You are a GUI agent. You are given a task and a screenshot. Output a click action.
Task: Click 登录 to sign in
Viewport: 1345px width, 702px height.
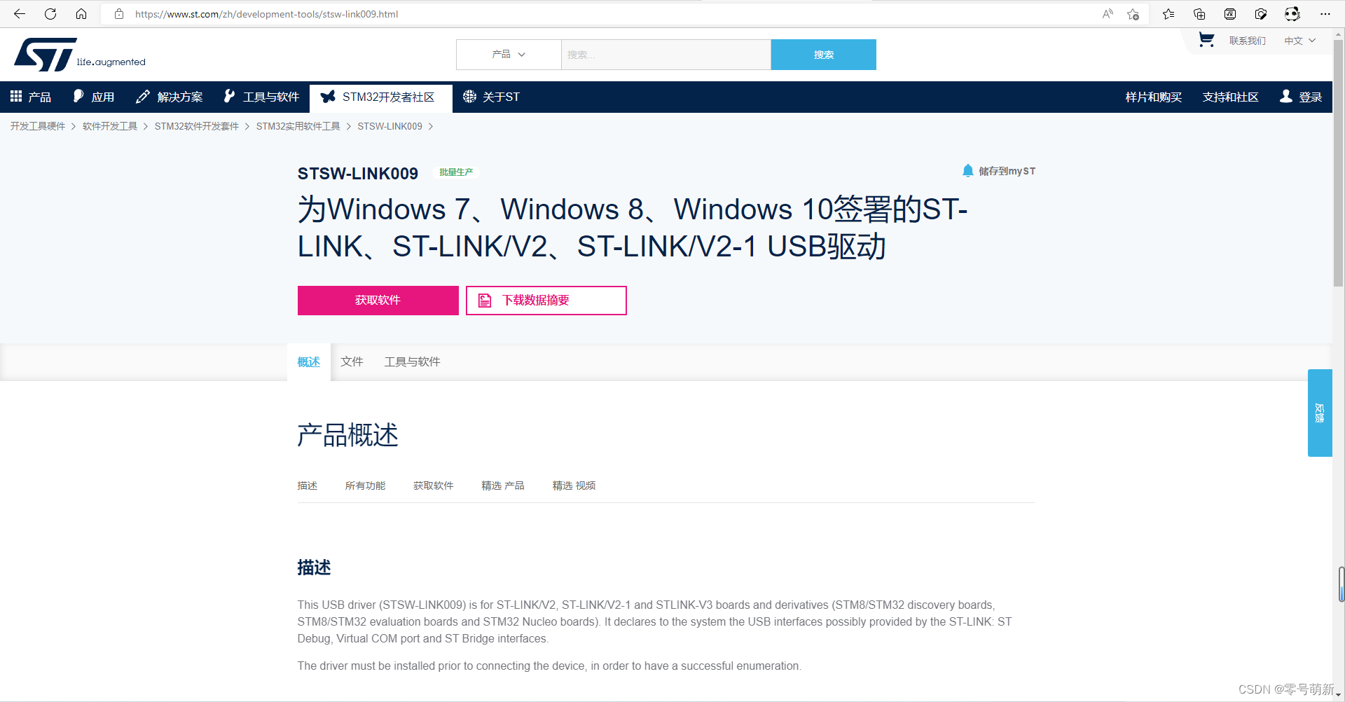click(x=1311, y=97)
